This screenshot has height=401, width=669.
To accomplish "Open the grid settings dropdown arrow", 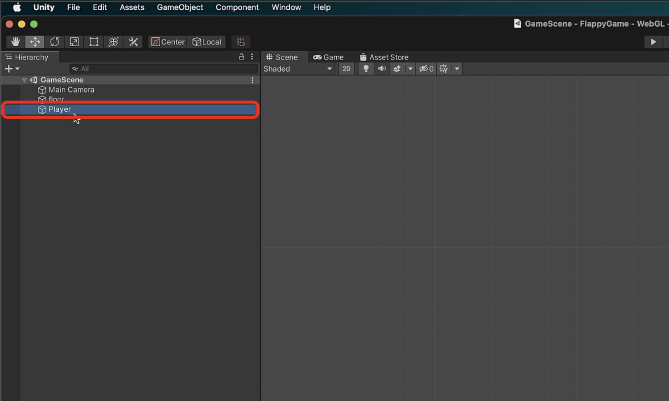I will click(457, 69).
